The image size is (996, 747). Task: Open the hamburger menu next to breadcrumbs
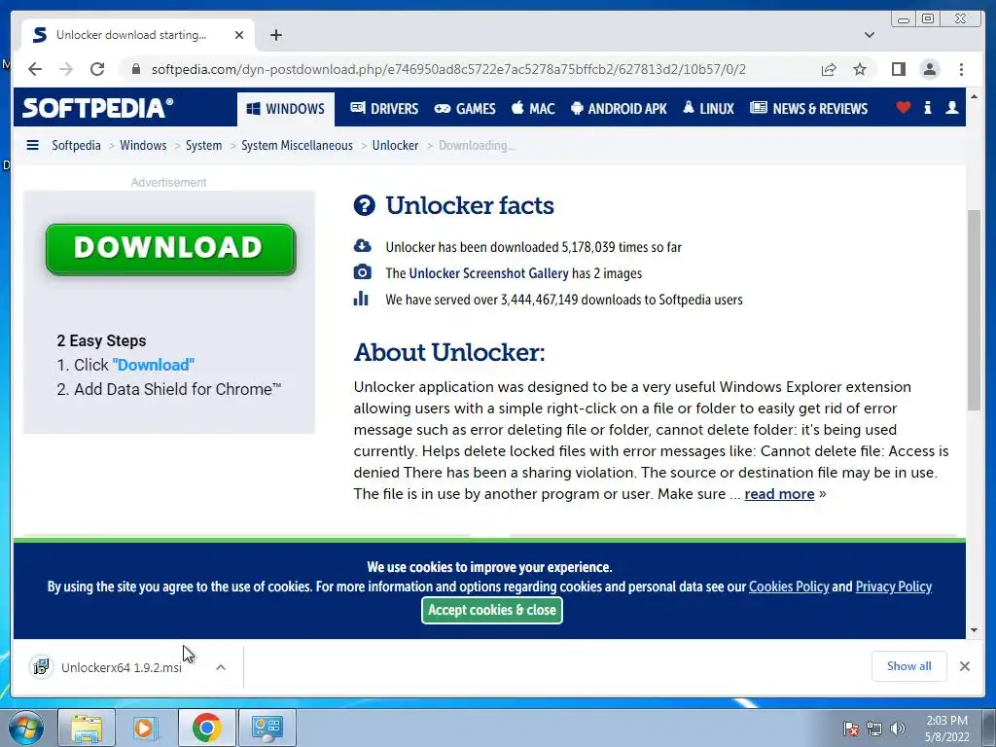tap(32, 146)
